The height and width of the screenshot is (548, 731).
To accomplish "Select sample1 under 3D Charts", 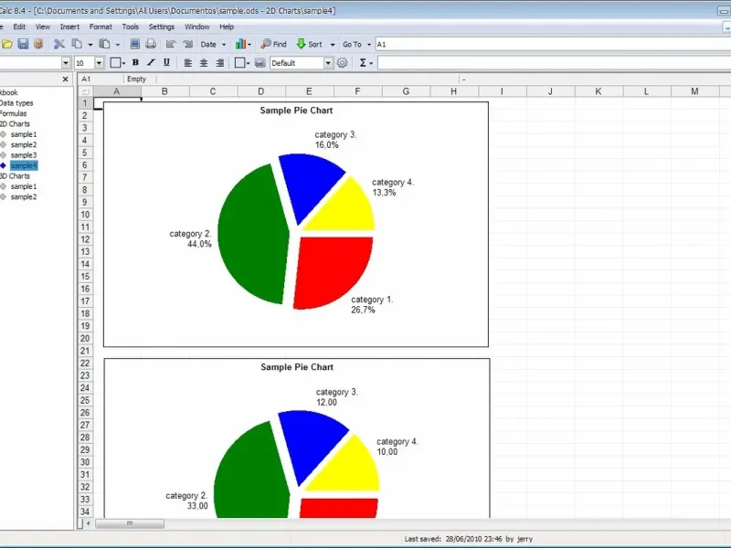I will (24, 186).
